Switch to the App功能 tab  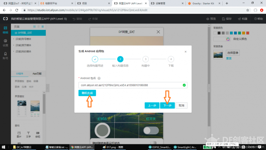pos(37,73)
